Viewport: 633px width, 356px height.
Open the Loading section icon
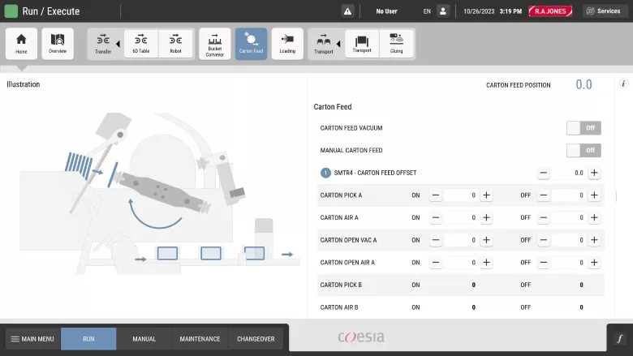tap(287, 44)
